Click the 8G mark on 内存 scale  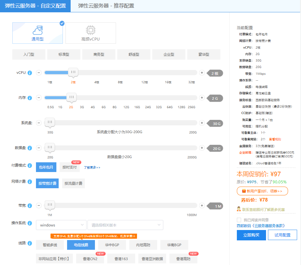pos(114,107)
